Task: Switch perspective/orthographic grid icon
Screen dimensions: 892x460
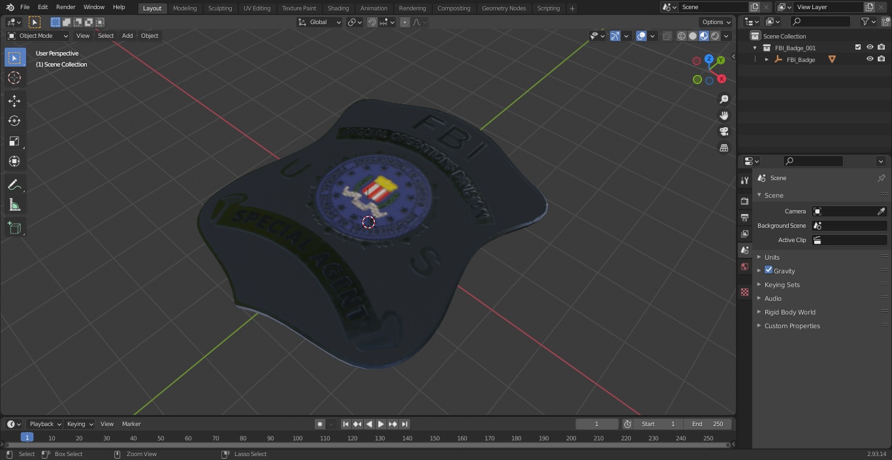Action: 724,148
